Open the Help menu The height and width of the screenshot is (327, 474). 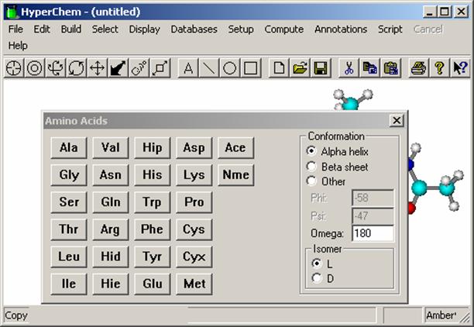18,46
